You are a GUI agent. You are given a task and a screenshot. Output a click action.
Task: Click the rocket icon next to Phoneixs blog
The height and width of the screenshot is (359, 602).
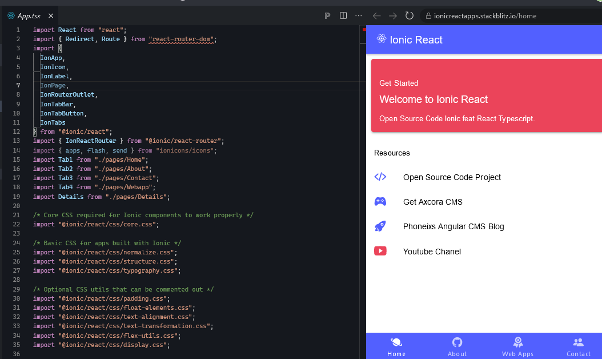point(380,226)
